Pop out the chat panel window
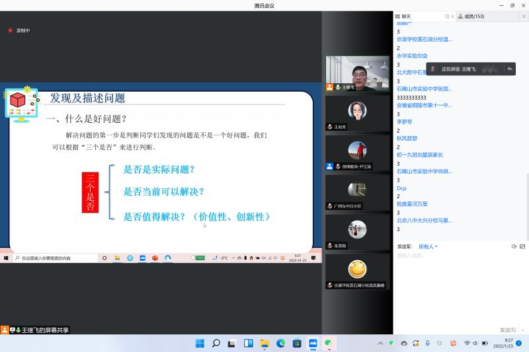This screenshot has width=529, height=352. tap(447, 17)
